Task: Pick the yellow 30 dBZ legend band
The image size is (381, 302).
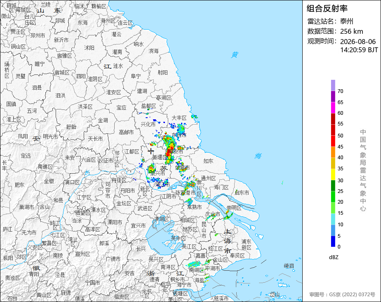Action: tap(333, 174)
